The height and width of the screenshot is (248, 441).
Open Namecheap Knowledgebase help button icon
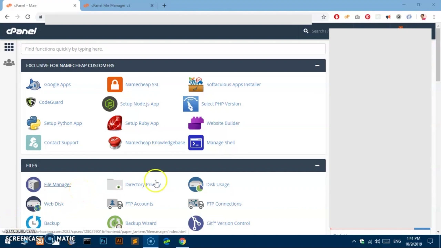click(x=115, y=143)
